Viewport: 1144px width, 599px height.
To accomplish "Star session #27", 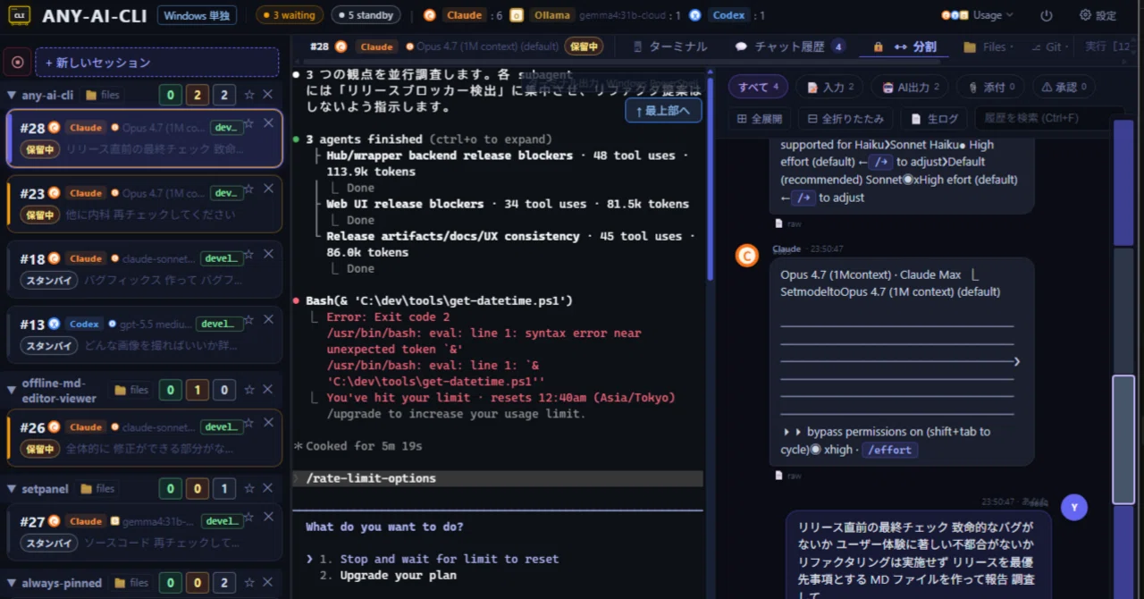I will point(249,517).
